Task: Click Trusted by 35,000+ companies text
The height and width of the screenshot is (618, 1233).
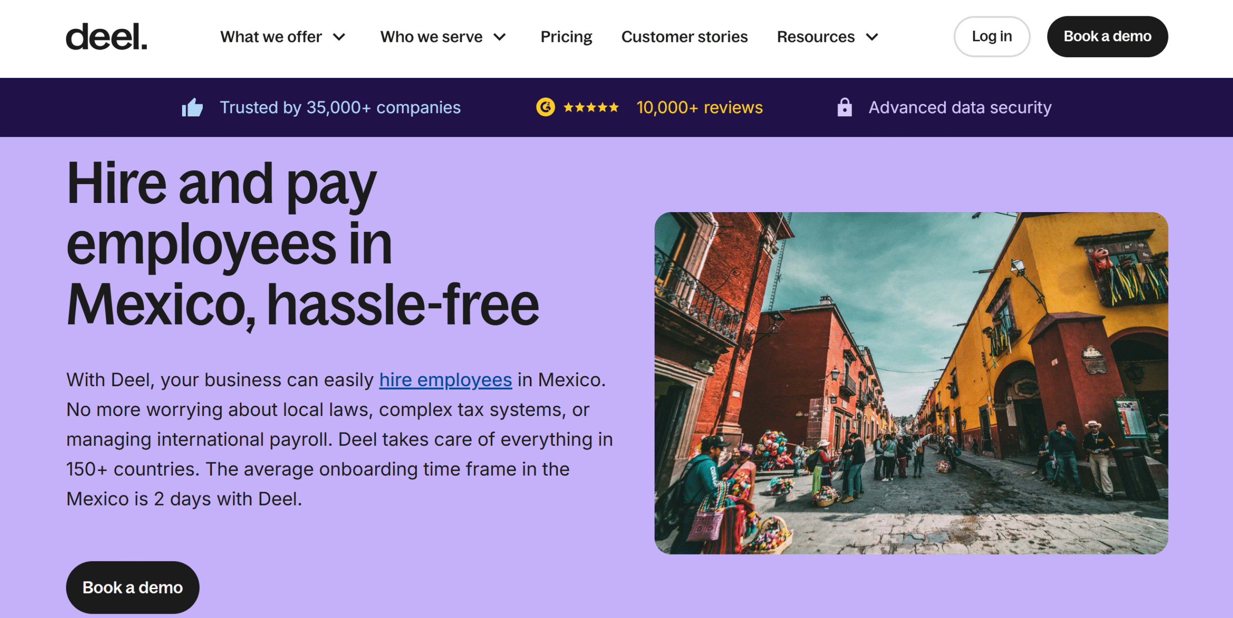Action: point(340,107)
